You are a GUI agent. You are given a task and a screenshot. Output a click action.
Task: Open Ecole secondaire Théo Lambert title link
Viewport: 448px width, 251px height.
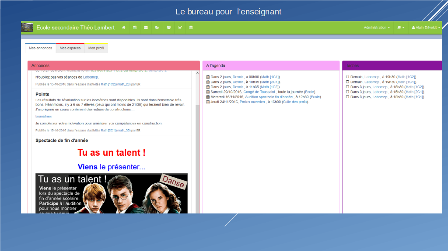(75, 28)
